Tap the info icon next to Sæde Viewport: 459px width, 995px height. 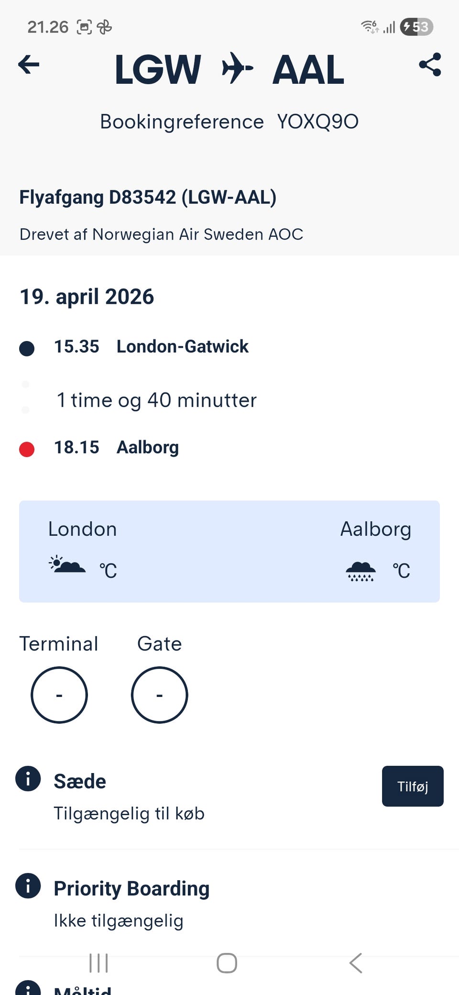pyautogui.click(x=28, y=779)
